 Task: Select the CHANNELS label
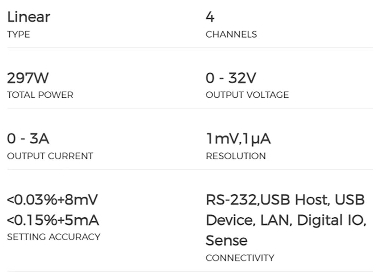point(231,35)
